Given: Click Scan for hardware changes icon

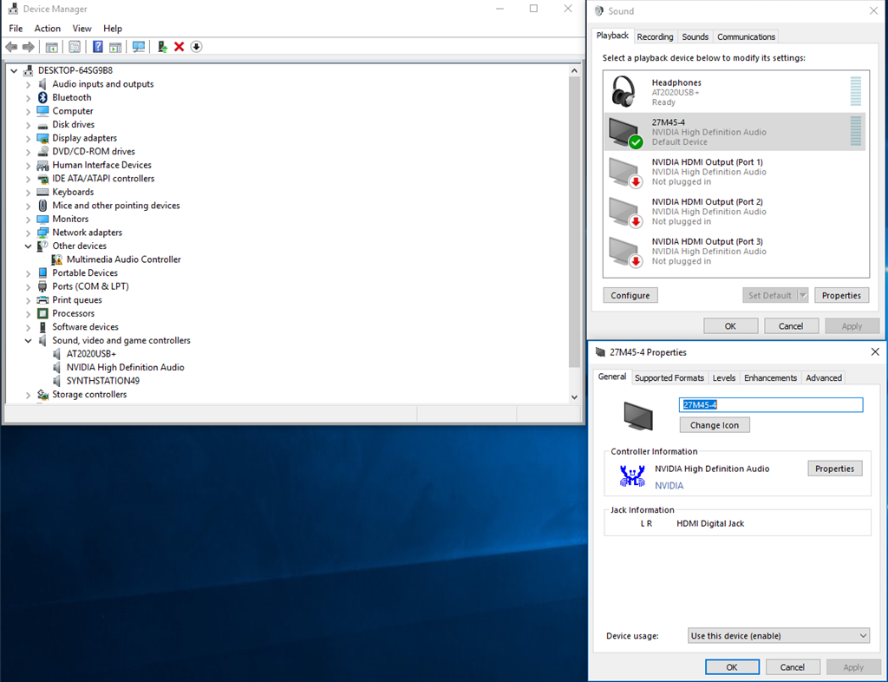Looking at the screenshot, I should point(138,47).
